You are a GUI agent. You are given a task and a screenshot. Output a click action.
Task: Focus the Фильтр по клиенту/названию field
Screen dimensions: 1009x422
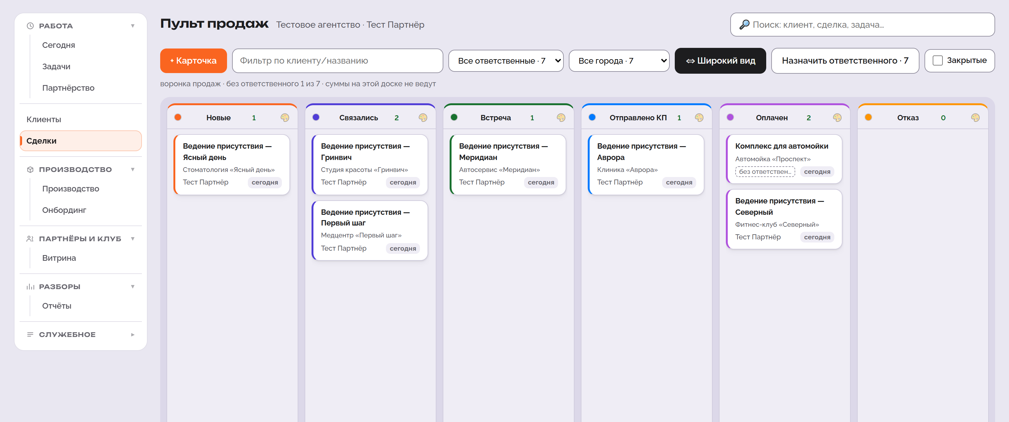pos(337,60)
